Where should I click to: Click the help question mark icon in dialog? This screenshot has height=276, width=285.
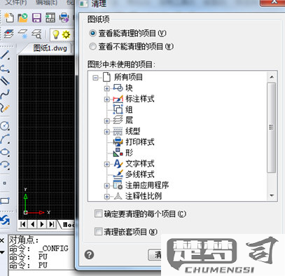[x=90, y=254]
